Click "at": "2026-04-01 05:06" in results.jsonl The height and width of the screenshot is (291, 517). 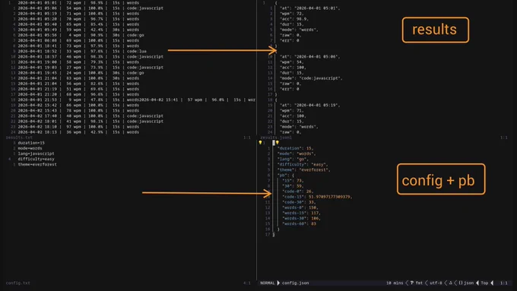point(310,56)
